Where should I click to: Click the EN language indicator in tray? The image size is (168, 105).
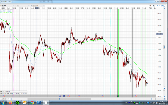(126, 102)
